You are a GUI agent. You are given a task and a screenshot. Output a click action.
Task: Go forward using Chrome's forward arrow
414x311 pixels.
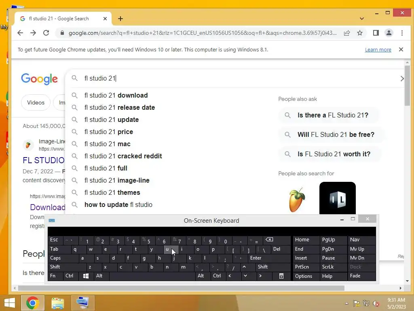coord(33,33)
